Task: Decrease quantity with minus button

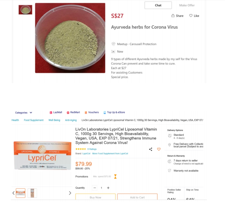Action: [95, 188]
